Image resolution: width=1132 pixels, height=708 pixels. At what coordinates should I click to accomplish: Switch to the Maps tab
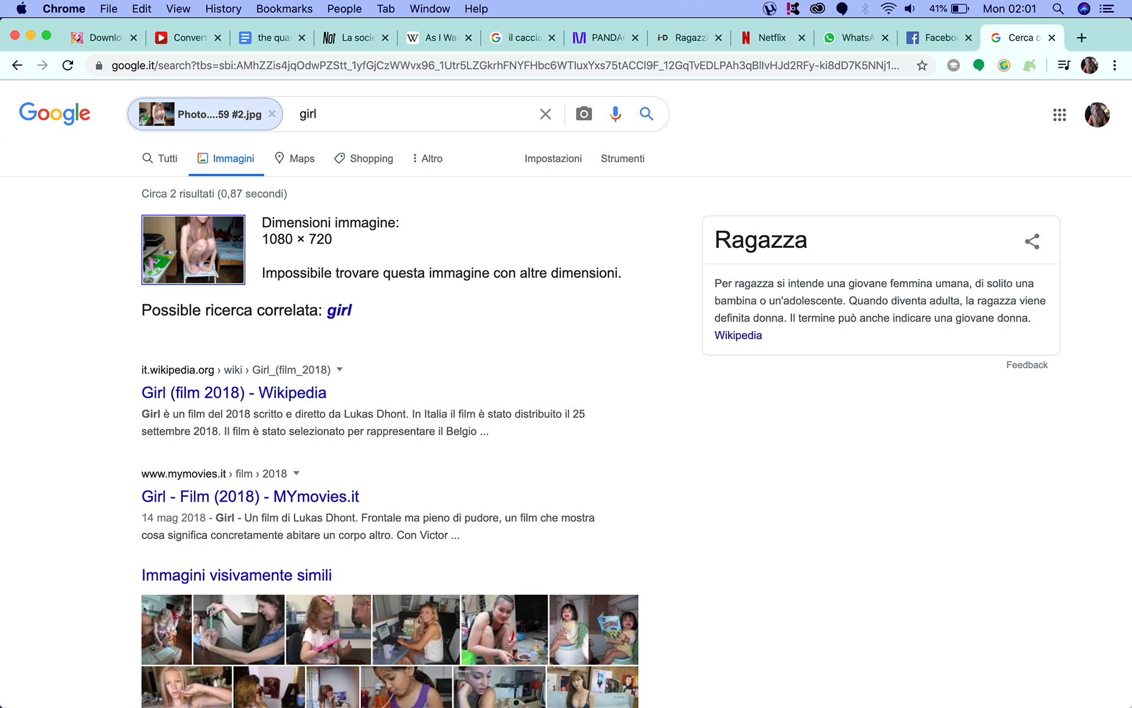point(295,159)
